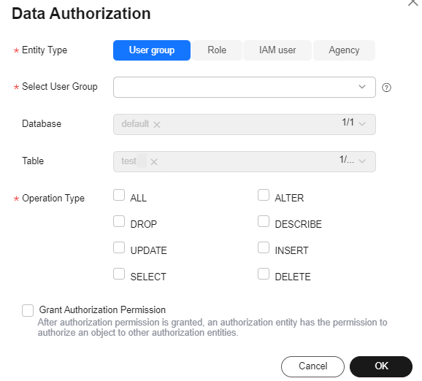Remove the test table tag
The image size is (422, 381).
154,162
